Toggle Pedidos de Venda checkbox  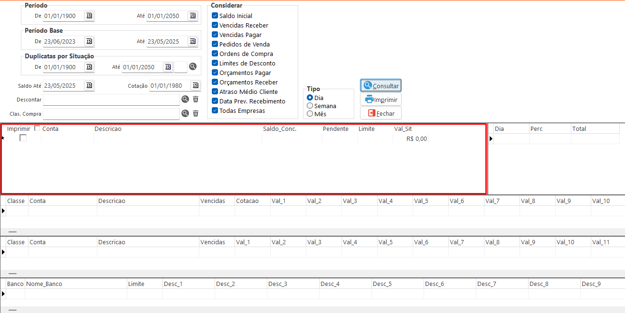click(x=215, y=44)
